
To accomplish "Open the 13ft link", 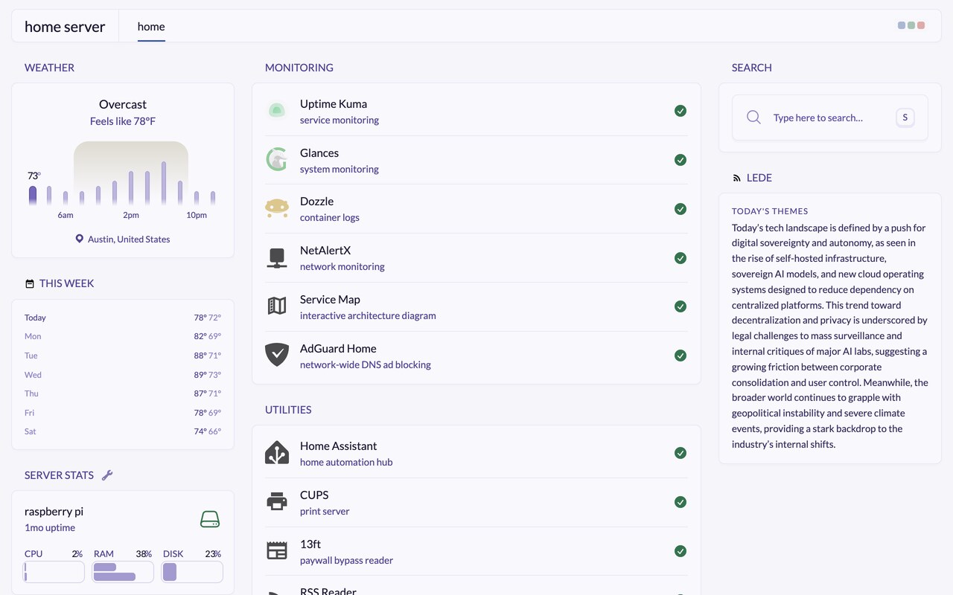I will (x=310, y=544).
